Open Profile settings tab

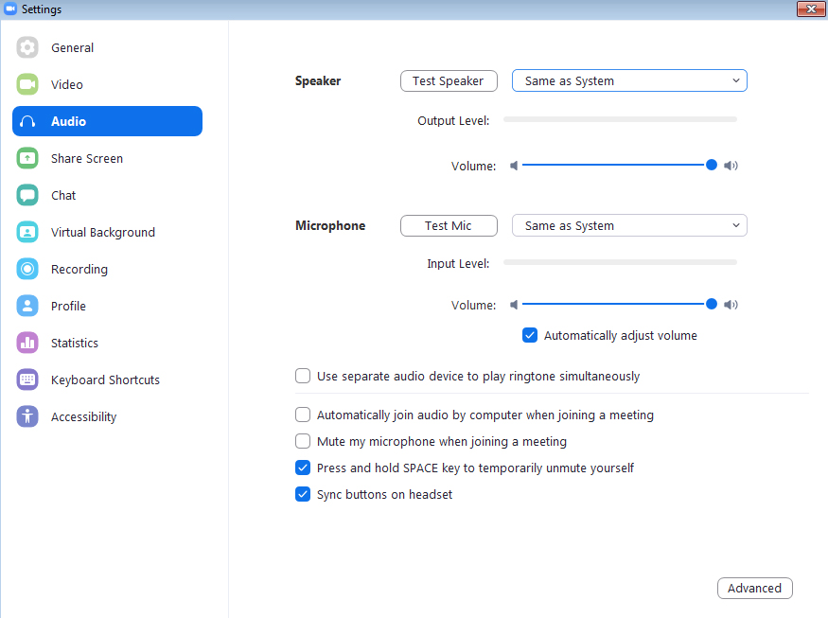click(x=107, y=307)
